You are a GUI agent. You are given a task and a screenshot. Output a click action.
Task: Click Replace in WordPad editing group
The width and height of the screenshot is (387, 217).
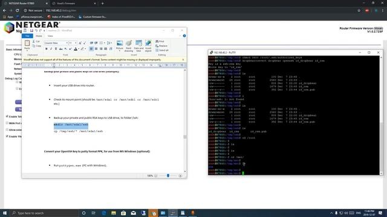tap(161, 46)
